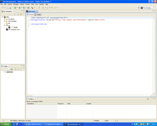Click the Next Annotation icon

(x=43, y=8)
